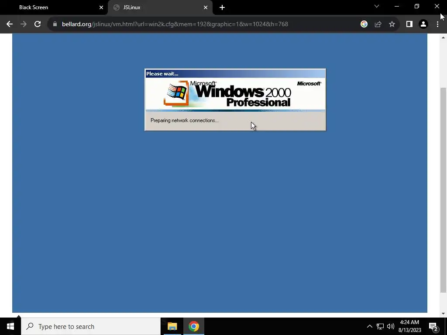Image resolution: width=447 pixels, height=335 pixels.
Task: Share this page using the share icon
Action: point(378,24)
